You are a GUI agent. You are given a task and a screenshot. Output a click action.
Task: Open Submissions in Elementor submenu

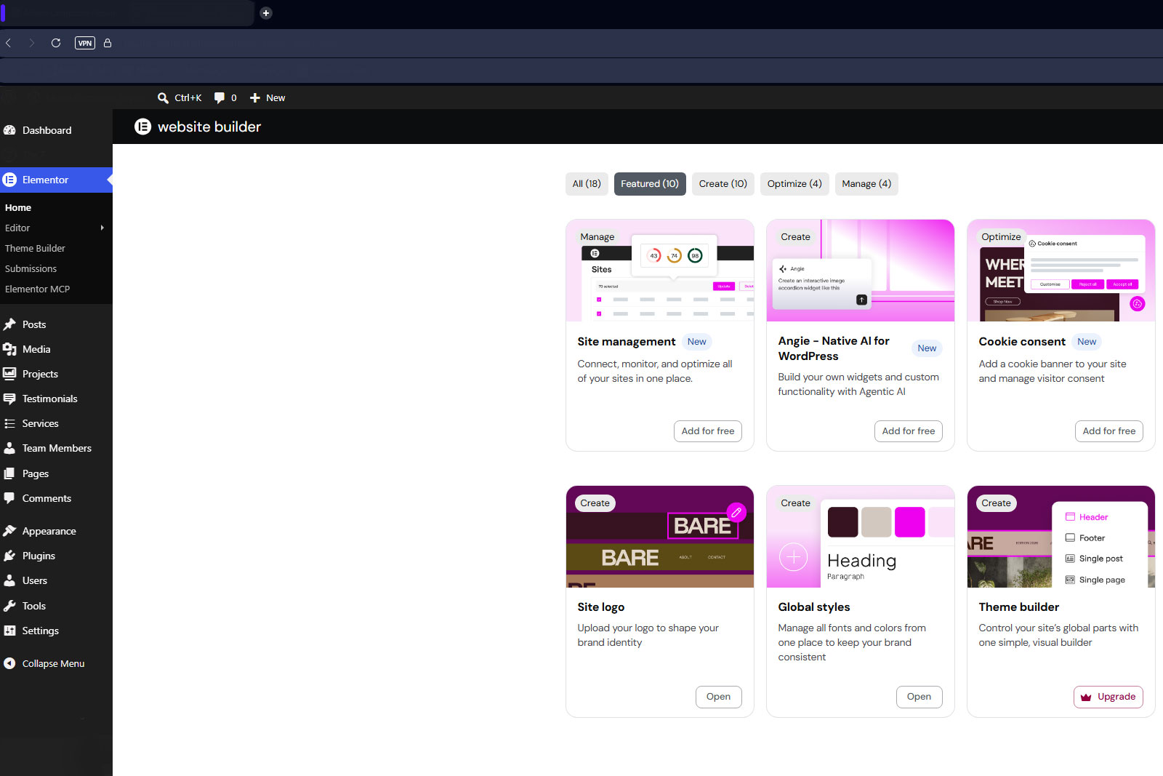pyautogui.click(x=31, y=268)
